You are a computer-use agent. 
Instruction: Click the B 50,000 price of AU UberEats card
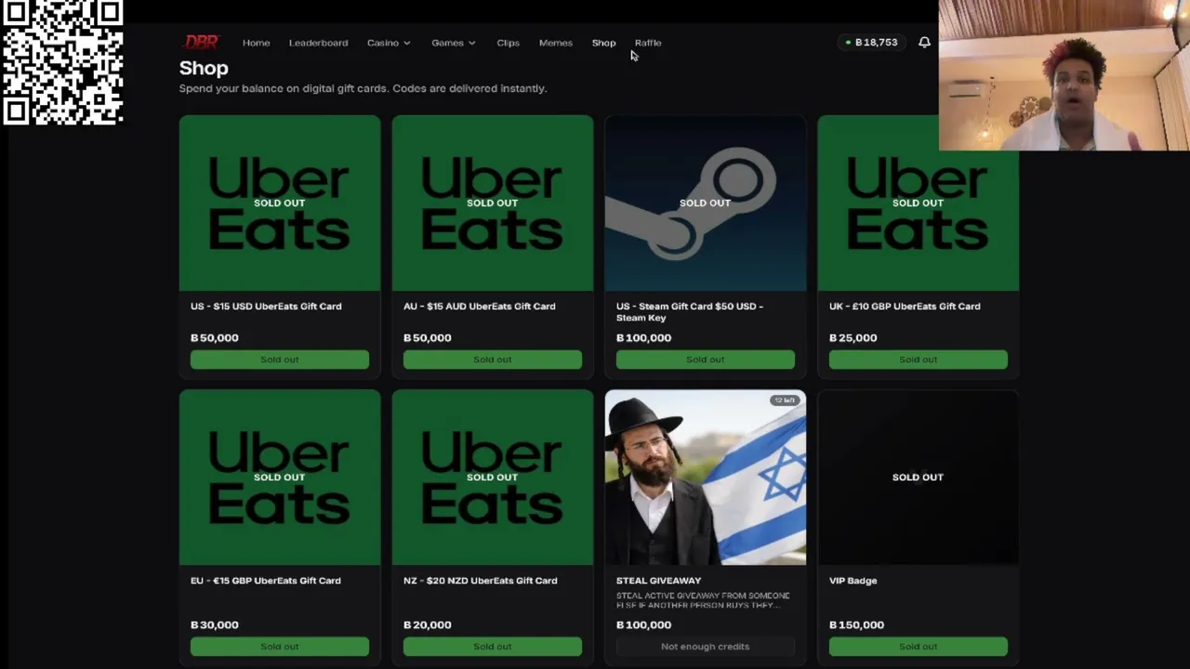click(x=428, y=337)
